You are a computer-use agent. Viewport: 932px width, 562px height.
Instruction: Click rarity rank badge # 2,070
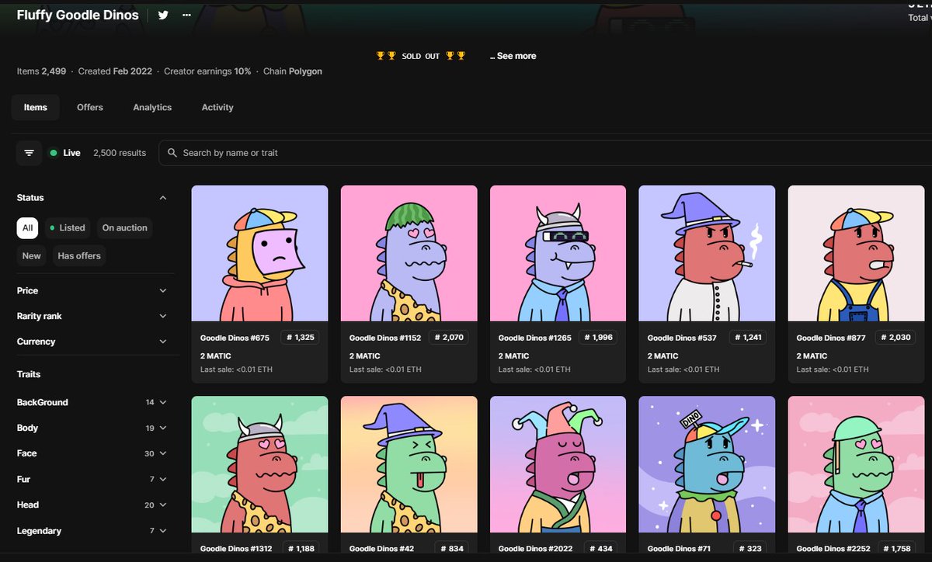pyautogui.click(x=448, y=338)
